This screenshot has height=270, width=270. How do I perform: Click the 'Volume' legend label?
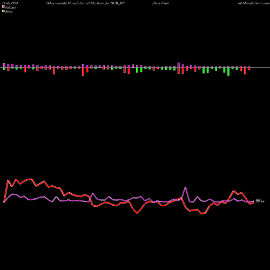pos(10,8)
